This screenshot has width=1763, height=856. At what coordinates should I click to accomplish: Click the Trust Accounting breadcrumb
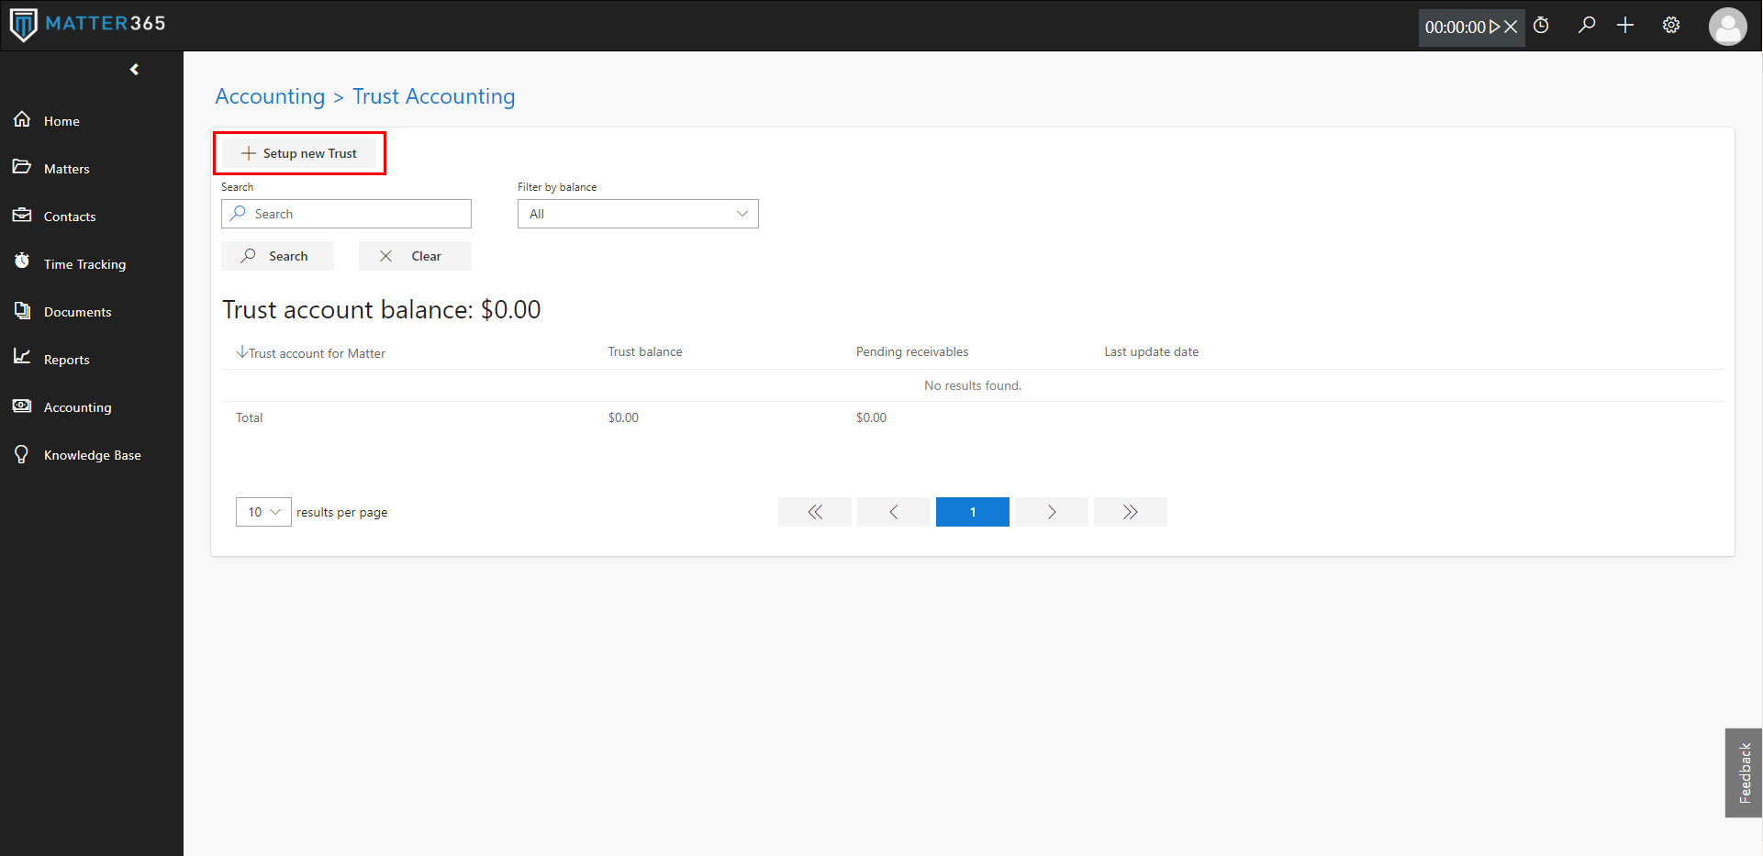tap(434, 96)
